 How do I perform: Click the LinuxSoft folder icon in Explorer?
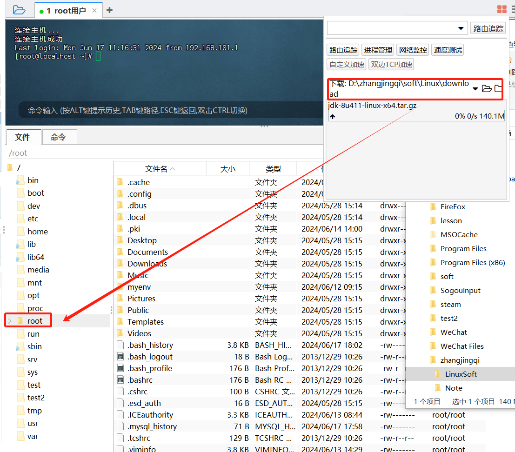[438, 374]
